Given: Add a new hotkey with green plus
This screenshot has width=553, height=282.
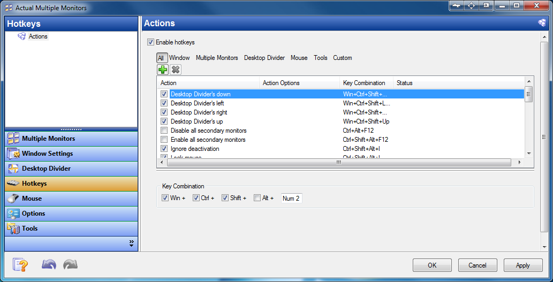Looking at the screenshot, I should 163,70.
